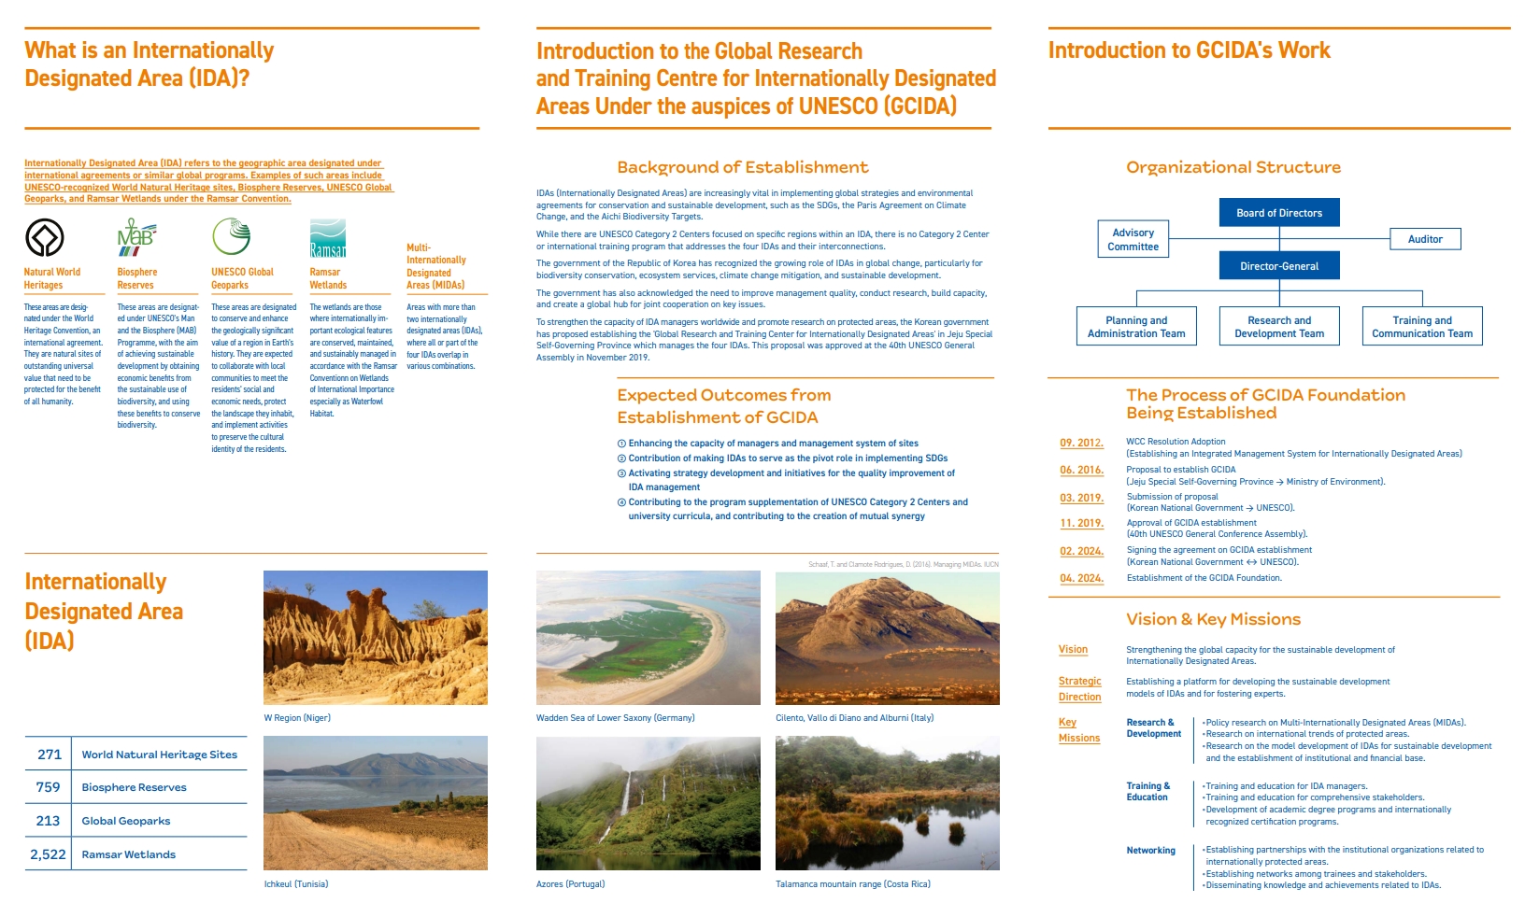This screenshot has height=917, width=1525.
Task: Select the UNESCO Global Geoparks column heading
Action: click(x=242, y=278)
